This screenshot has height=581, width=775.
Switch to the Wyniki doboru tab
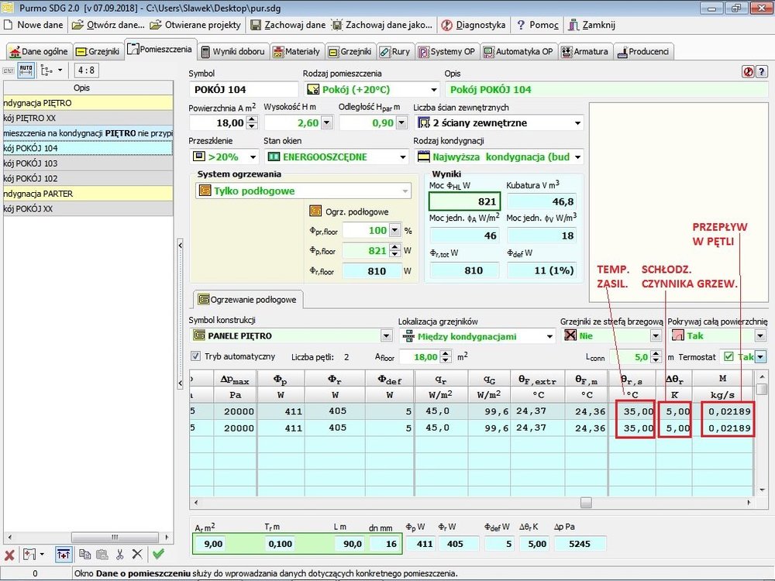233,52
